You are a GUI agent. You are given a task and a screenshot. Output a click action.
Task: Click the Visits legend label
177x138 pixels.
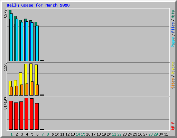point(173,68)
